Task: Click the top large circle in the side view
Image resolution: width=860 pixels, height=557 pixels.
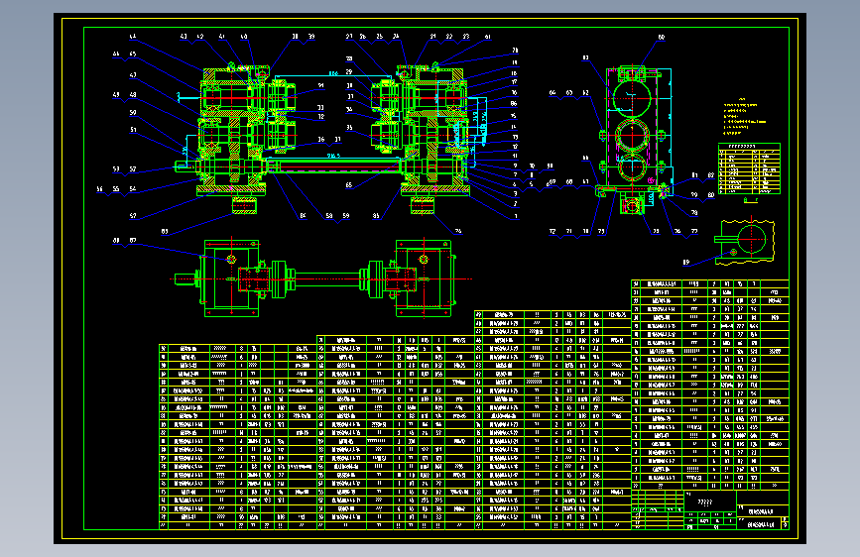Action: click(632, 98)
